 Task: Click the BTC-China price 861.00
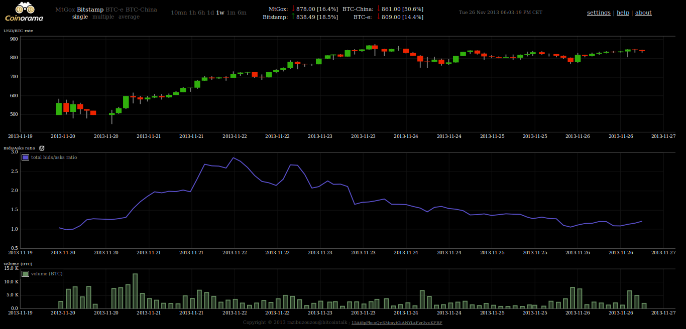(x=391, y=9)
